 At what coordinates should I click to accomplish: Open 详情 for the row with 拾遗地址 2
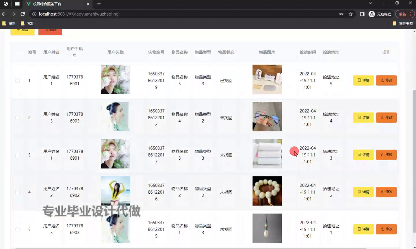(363, 192)
